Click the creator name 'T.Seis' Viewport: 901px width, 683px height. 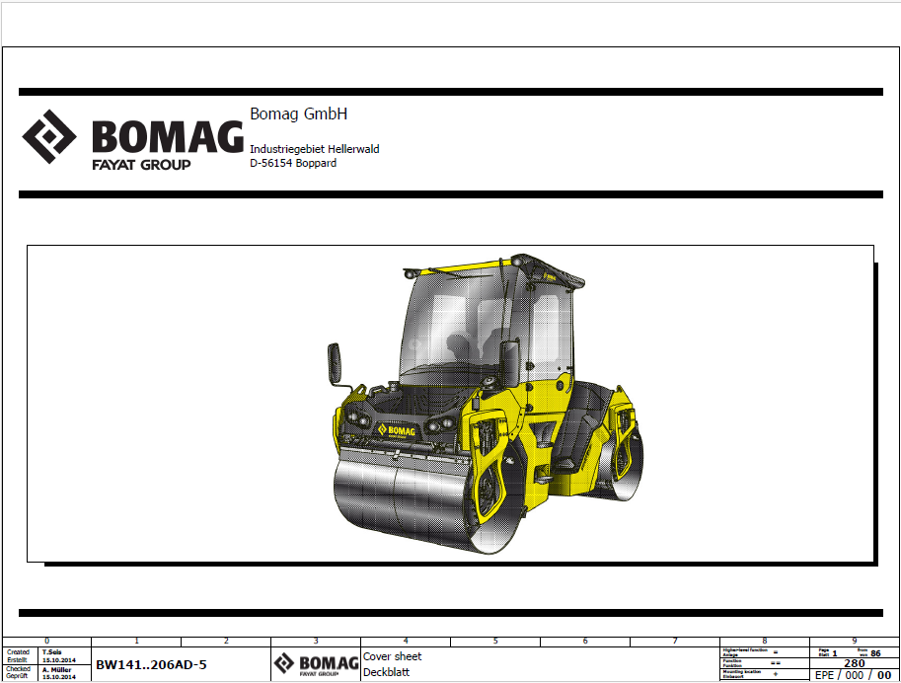[51, 652]
